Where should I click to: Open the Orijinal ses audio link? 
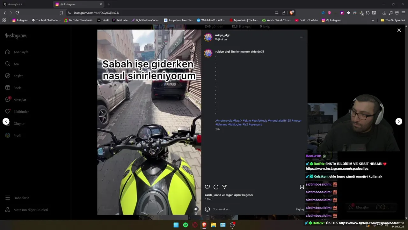click(x=221, y=39)
